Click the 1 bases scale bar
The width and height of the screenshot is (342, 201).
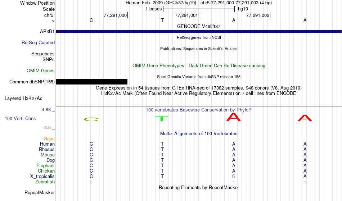tap(199, 9)
